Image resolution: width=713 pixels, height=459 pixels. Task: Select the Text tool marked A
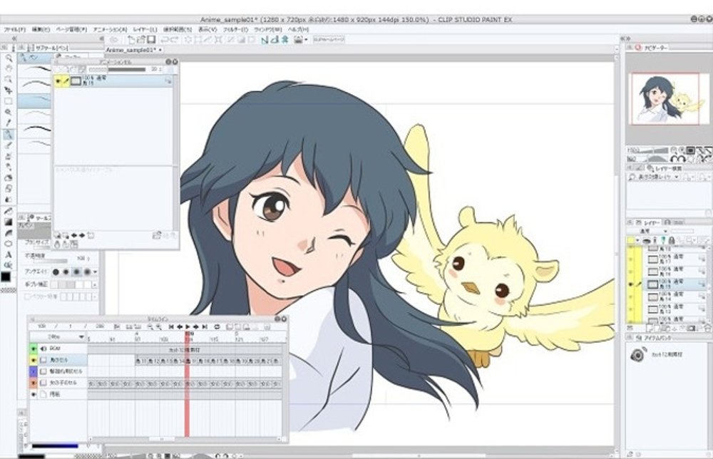(x=8, y=254)
